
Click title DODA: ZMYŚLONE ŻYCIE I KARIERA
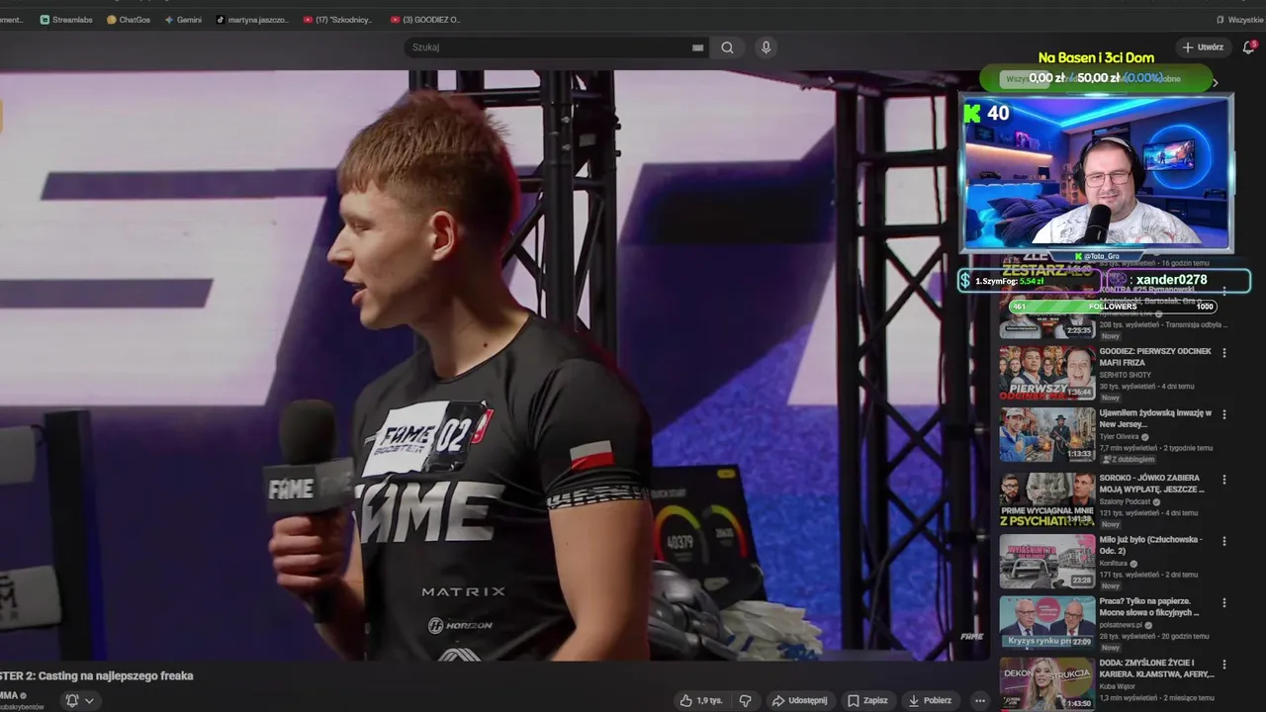1156,667
